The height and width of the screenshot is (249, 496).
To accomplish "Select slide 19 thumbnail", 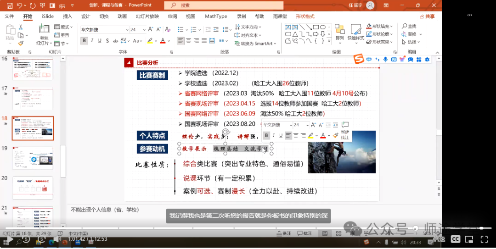I will pyautogui.click(x=33, y=158).
